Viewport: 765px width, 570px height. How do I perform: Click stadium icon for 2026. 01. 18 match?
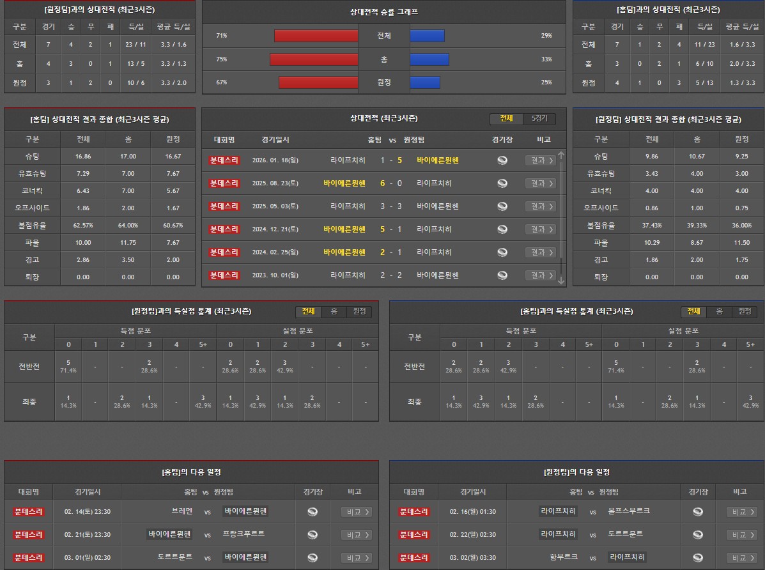click(x=502, y=160)
